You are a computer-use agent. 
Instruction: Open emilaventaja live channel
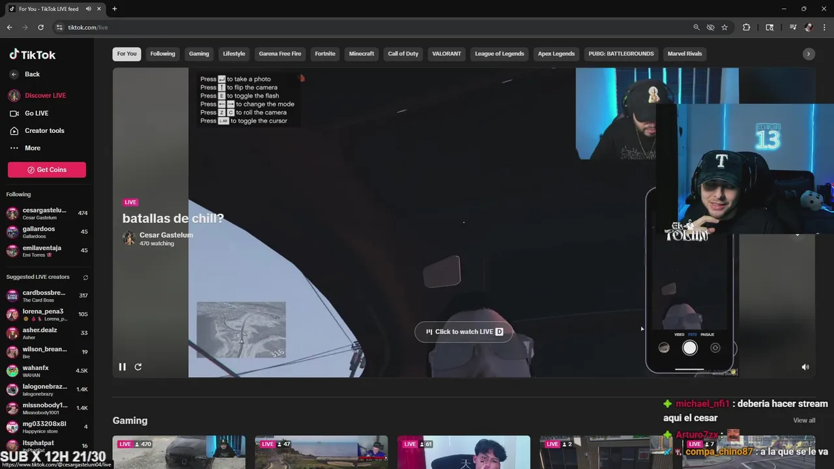(47, 251)
